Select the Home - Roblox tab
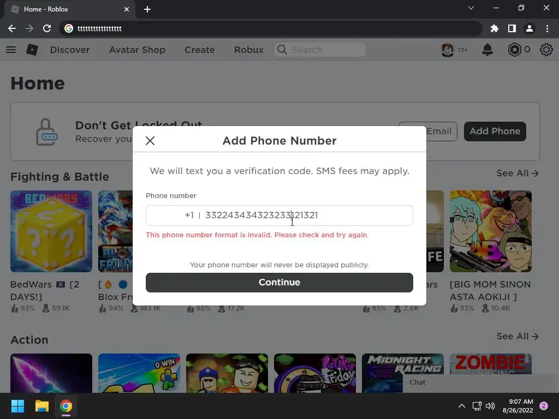The image size is (559, 419). (70, 9)
